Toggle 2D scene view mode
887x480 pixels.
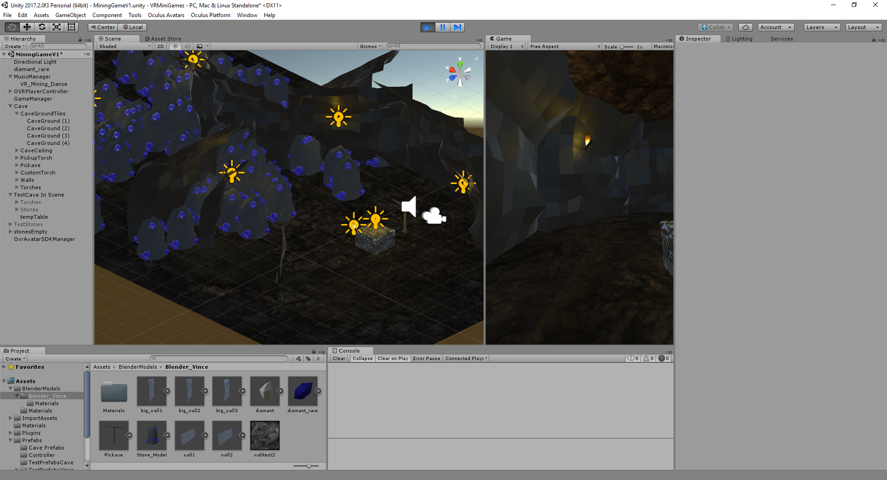(160, 46)
